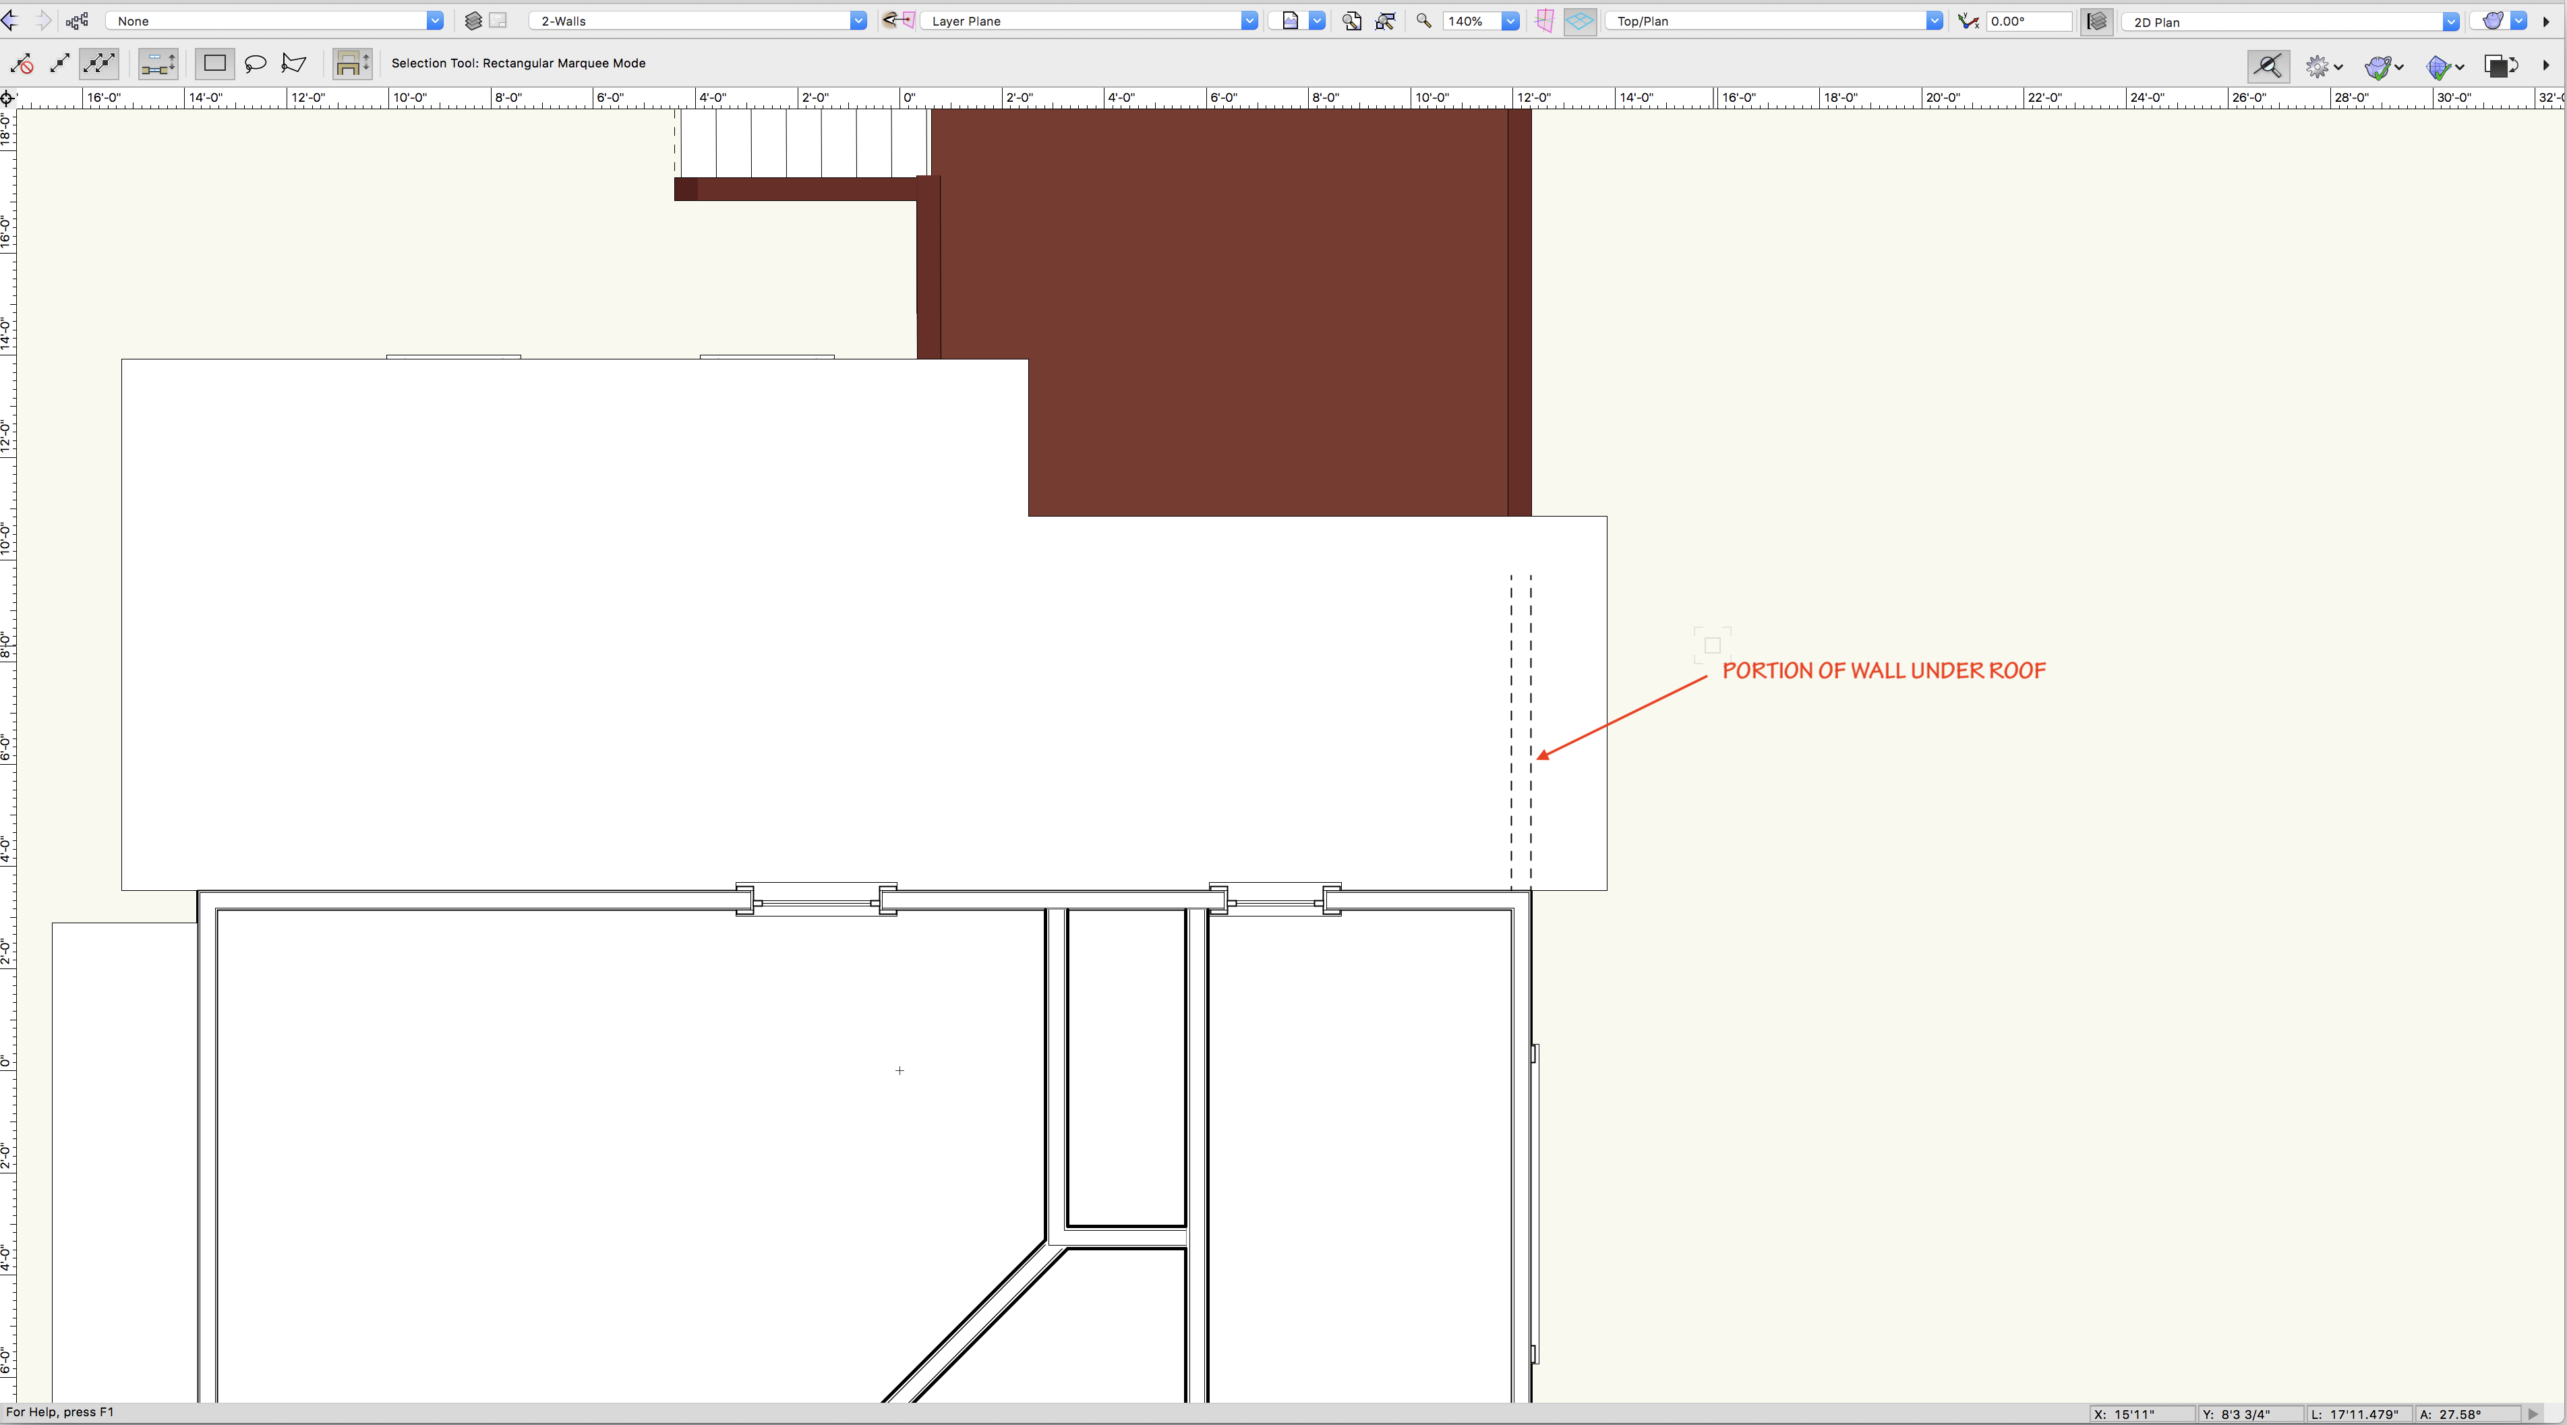Image resolution: width=2567 pixels, height=1425 pixels.
Task: Expand the 2-Walls layer dropdown
Action: 858,20
